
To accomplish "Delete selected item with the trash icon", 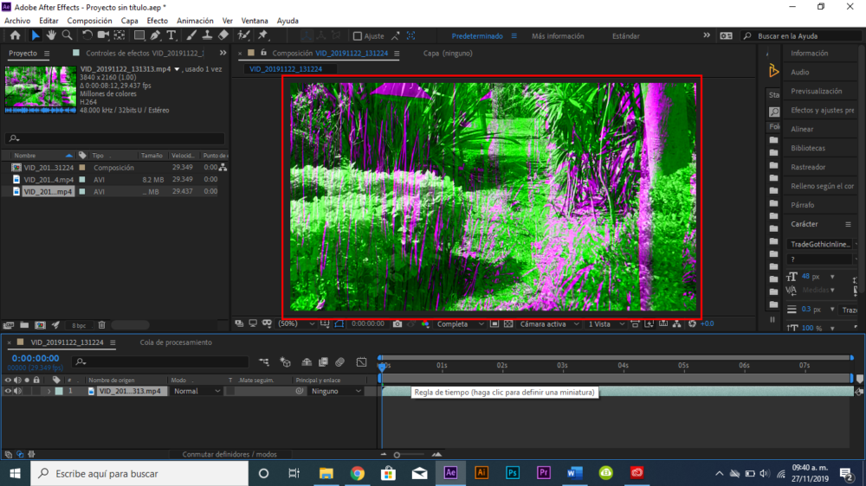I will (x=101, y=325).
